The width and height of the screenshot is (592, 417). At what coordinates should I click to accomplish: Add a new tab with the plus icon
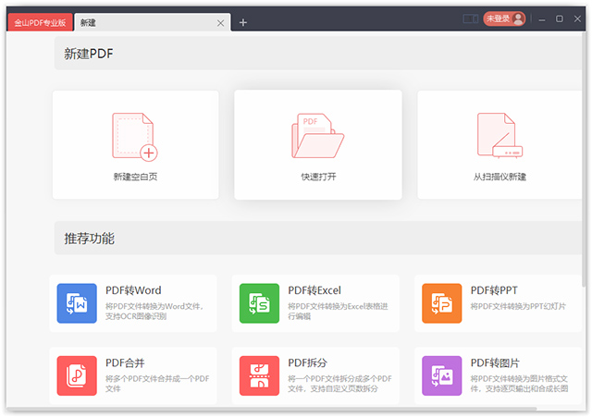pyautogui.click(x=243, y=22)
